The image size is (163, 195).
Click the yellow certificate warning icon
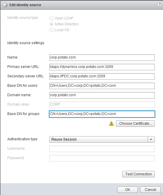[111, 124]
